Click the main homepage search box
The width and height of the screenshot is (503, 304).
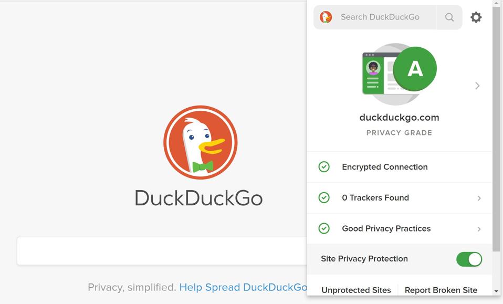point(162,251)
